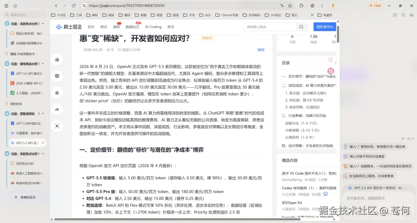Click the 探索稀土掘金 search field

[x=270, y=27]
